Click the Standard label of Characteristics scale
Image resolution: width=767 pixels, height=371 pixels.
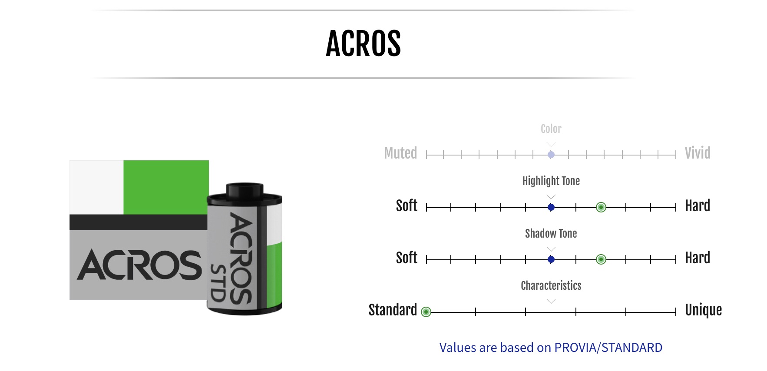tap(393, 310)
